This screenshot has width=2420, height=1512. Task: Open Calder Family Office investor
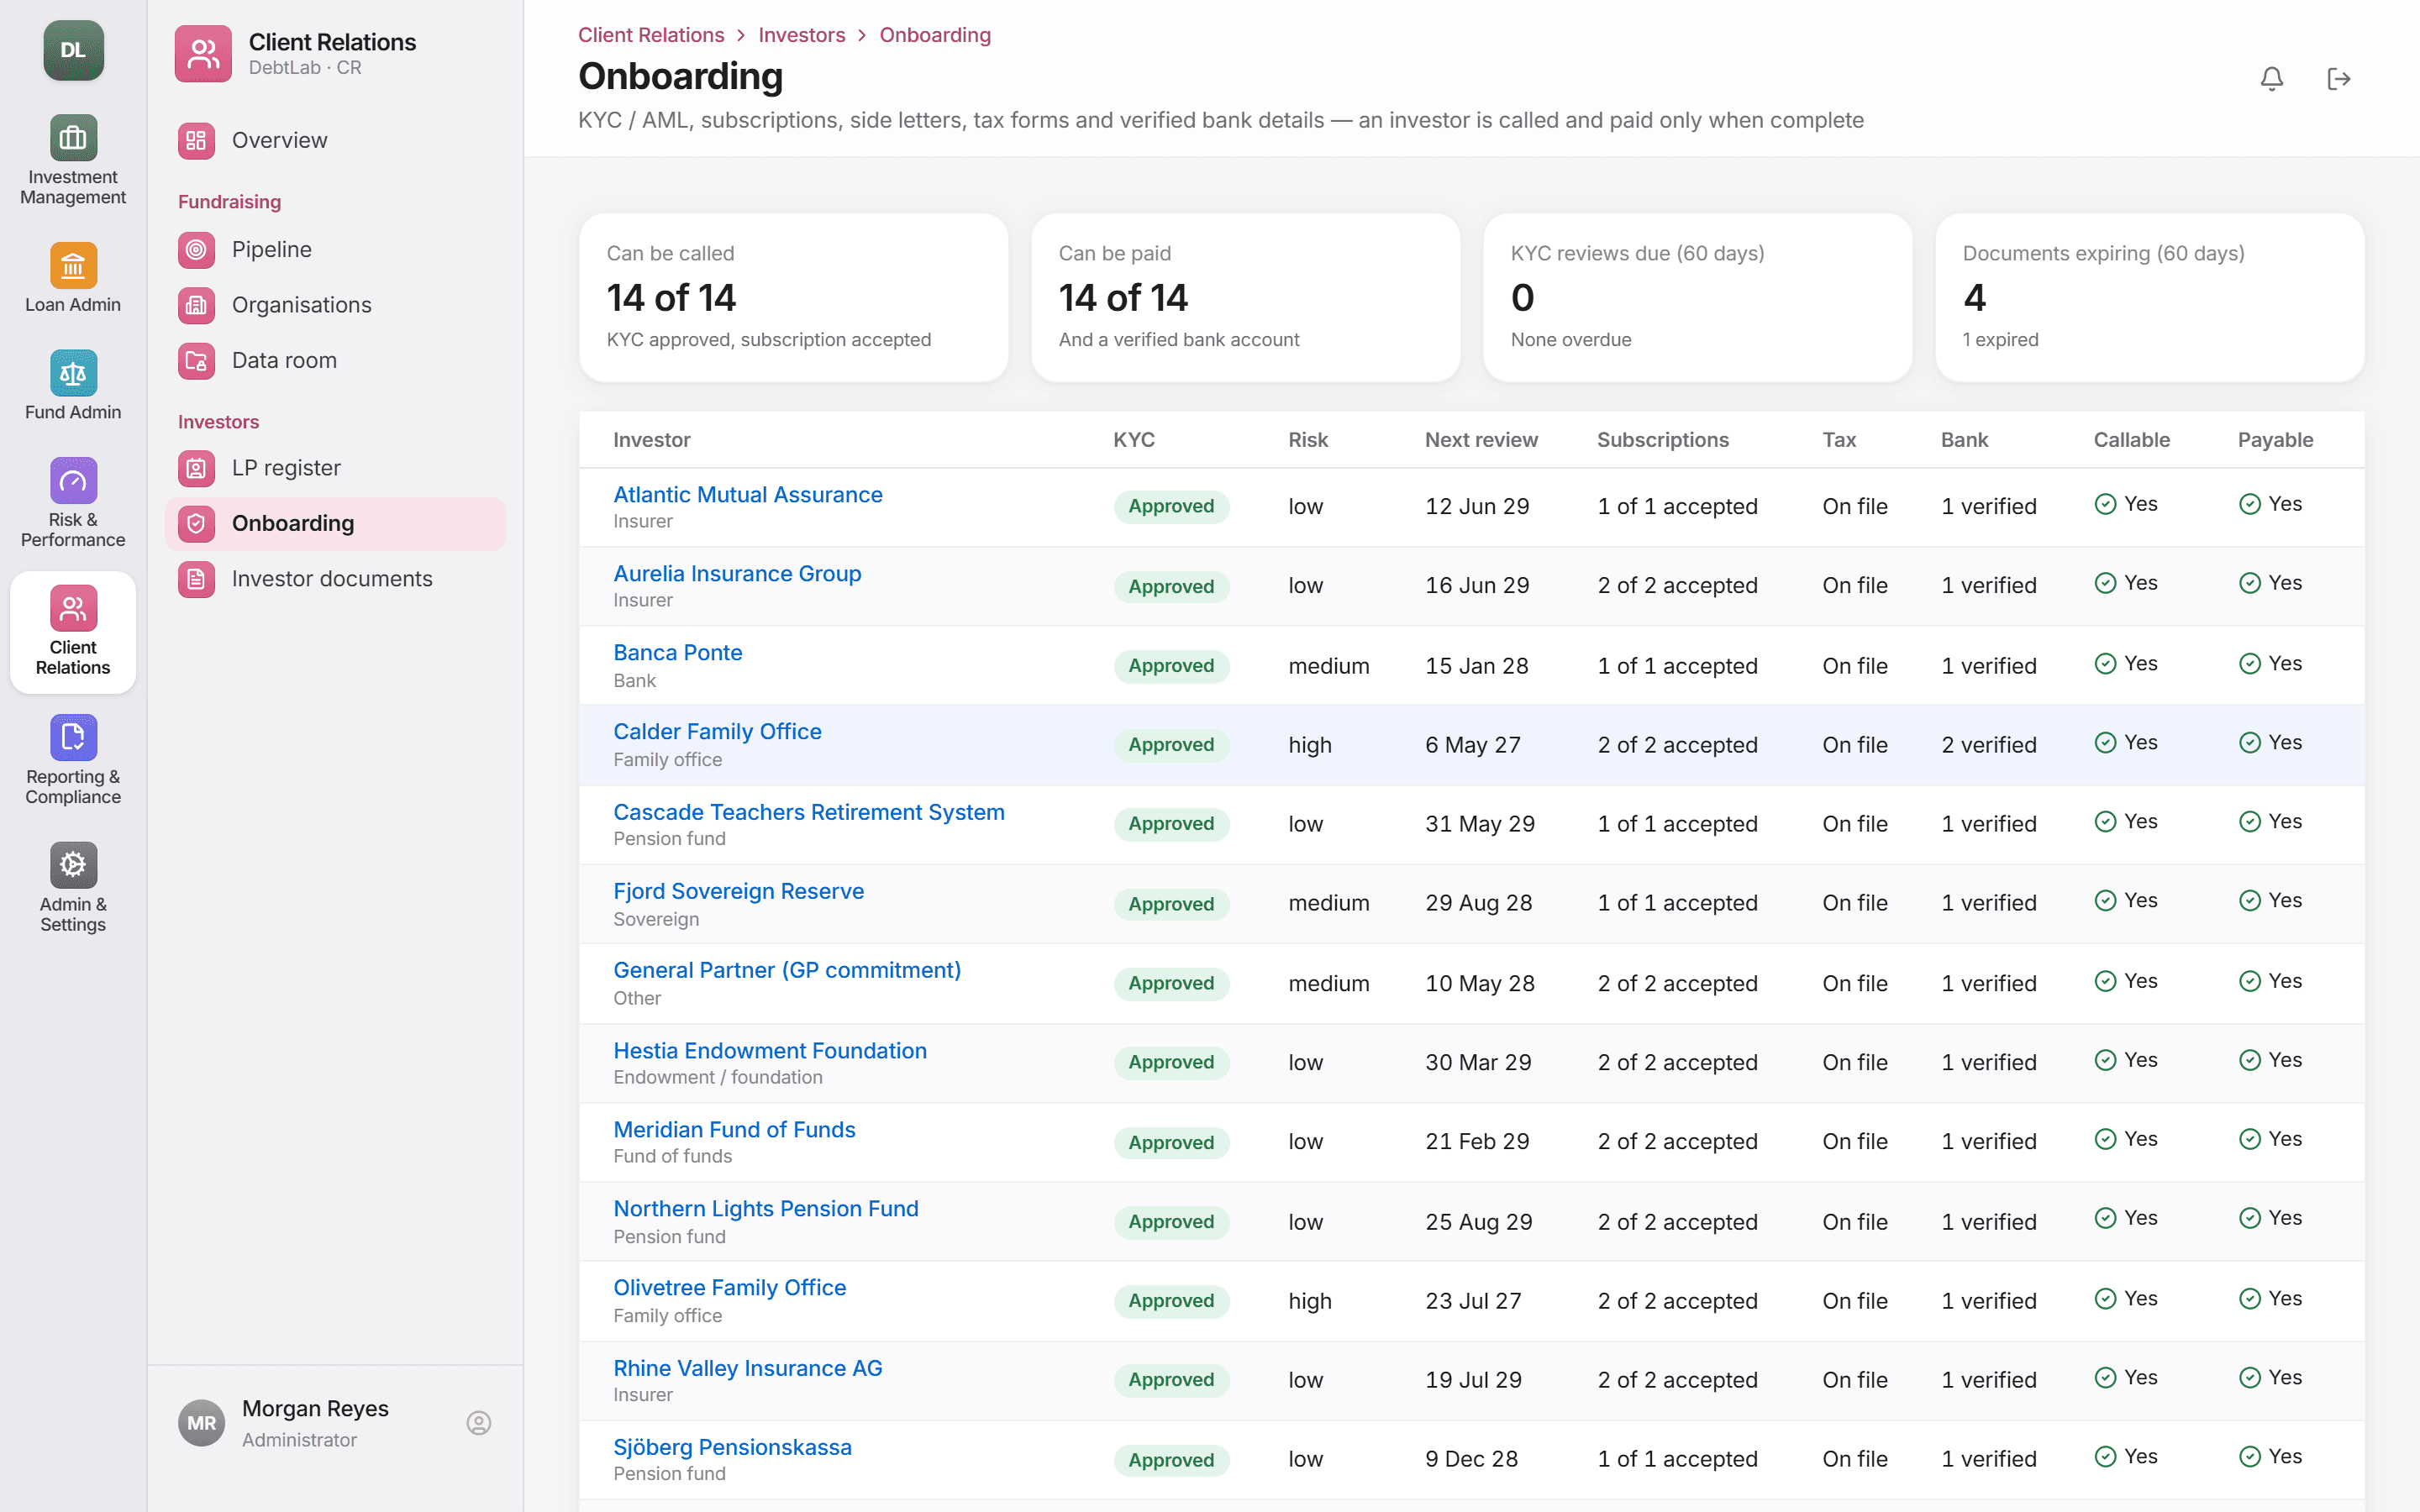pyautogui.click(x=717, y=731)
